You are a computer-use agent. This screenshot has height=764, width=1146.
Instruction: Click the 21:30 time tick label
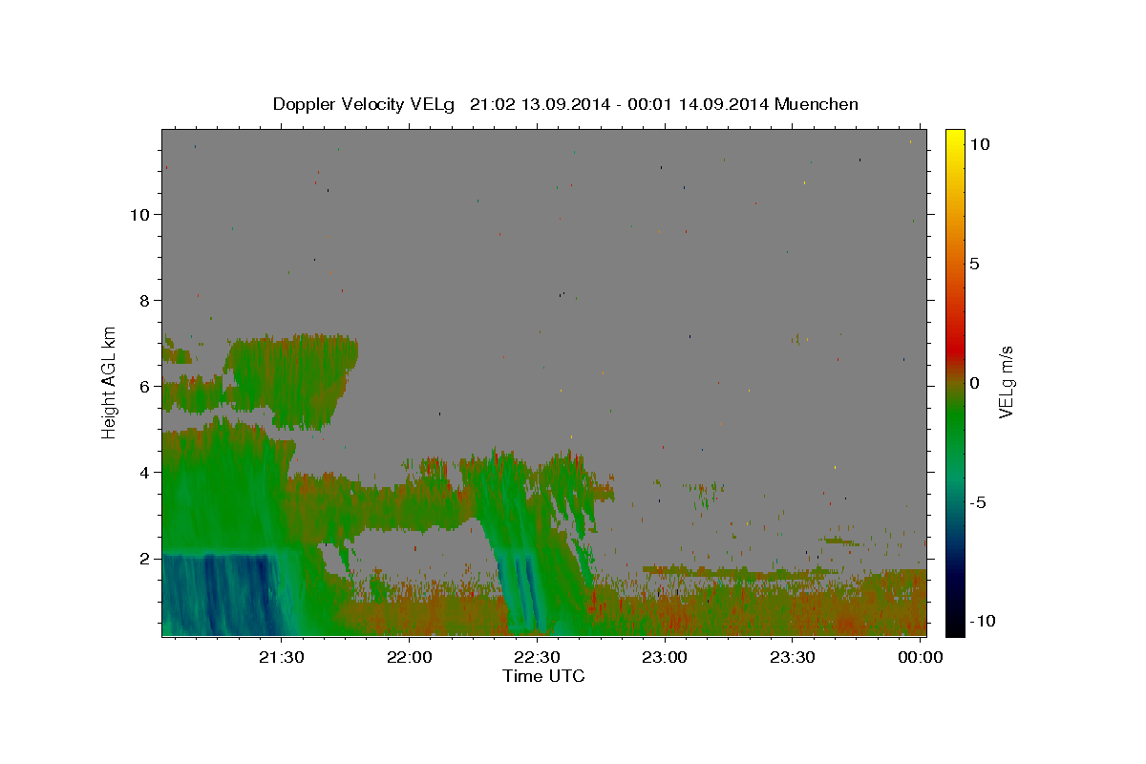(x=282, y=657)
